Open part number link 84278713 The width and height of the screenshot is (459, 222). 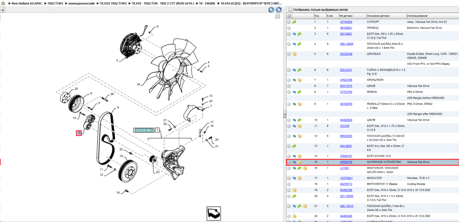(346, 184)
